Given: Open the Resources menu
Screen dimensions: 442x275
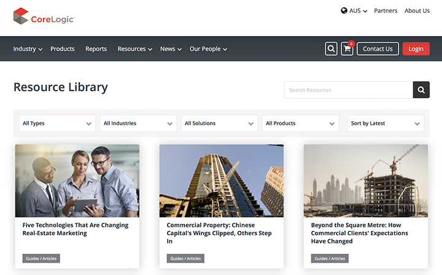Looking at the screenshot, I should [x=134, y=49].
